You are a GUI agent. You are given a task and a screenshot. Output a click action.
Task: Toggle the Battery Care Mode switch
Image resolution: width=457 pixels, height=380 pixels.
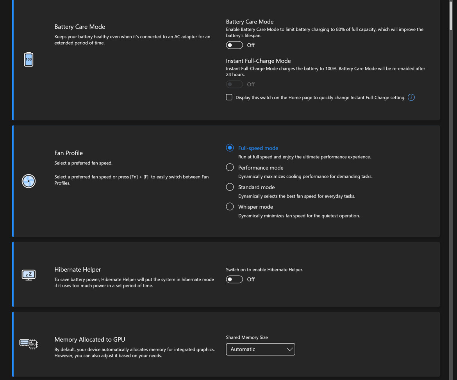[x=234, y=45]
